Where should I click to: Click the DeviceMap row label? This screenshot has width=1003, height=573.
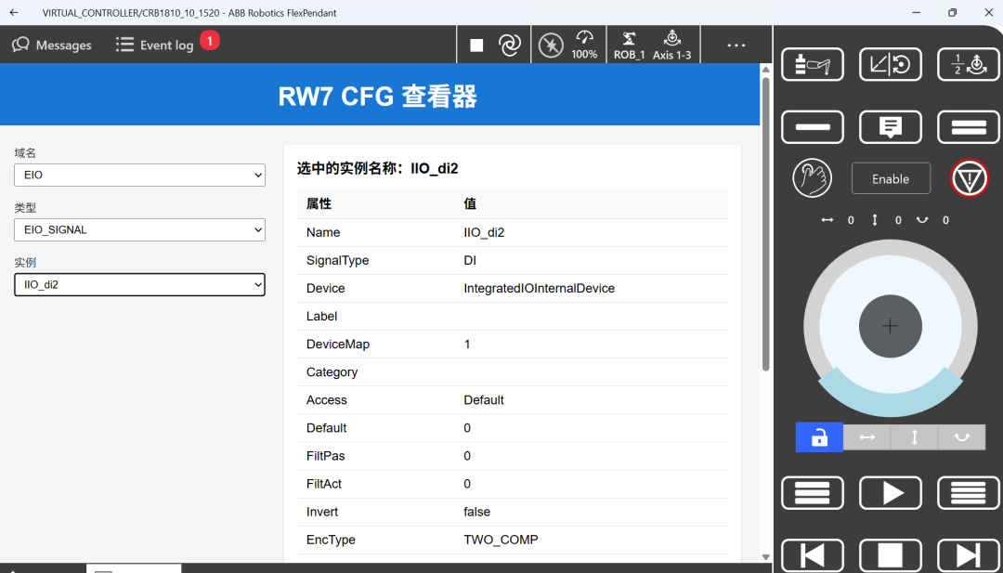(x=338, y=344)
